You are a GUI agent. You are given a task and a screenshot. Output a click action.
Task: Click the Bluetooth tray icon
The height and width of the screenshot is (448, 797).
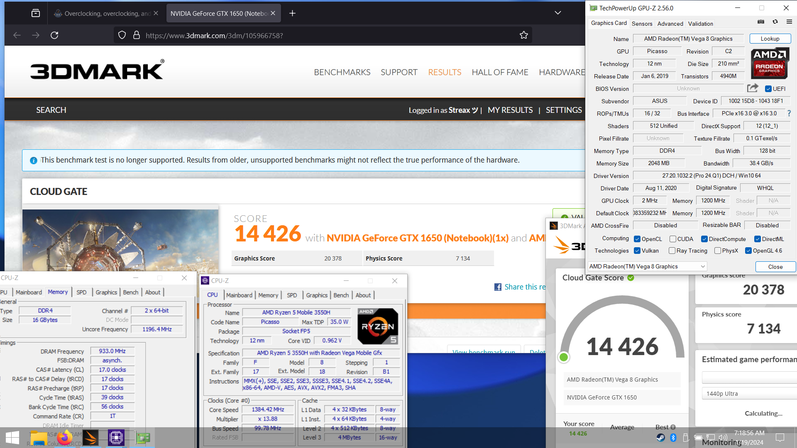pos(673,438)
